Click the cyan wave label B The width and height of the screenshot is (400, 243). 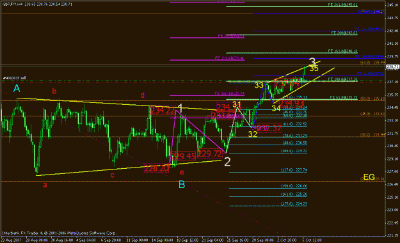pyautogui.click(x=182, y=184)
